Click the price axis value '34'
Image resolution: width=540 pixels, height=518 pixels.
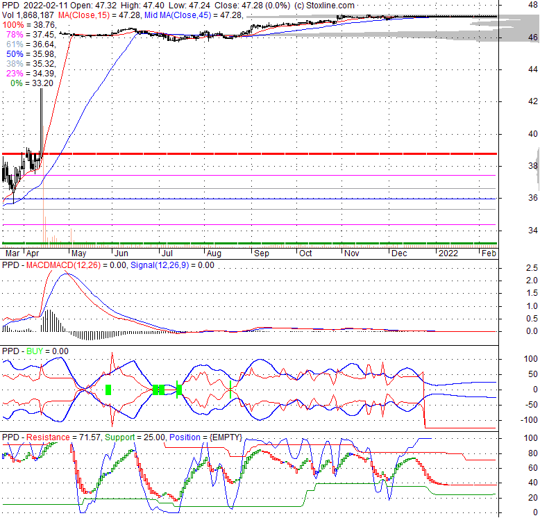click(533, 230)
